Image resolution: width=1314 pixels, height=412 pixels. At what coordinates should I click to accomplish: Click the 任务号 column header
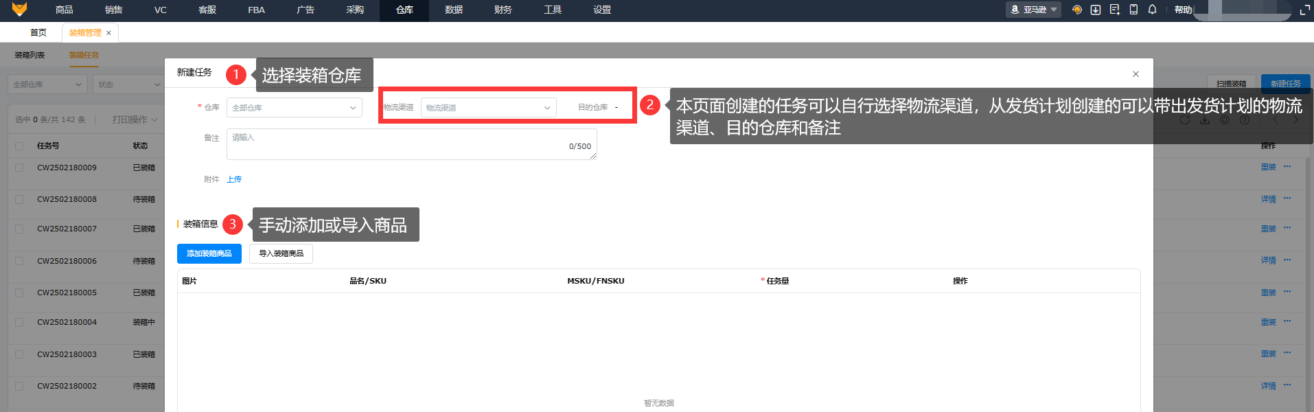pyautogui.click(x=48, y=146)
